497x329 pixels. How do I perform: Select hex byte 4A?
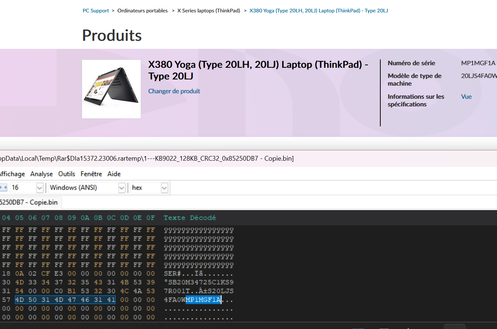pyautogui.click(x=137, y=291)
